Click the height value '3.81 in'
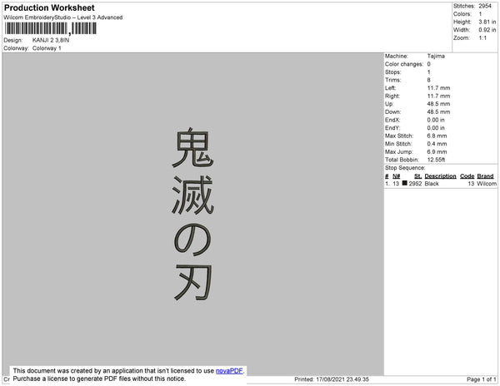Image resolution: width=500 pixels, height=386 pixels. click(487, 22)
